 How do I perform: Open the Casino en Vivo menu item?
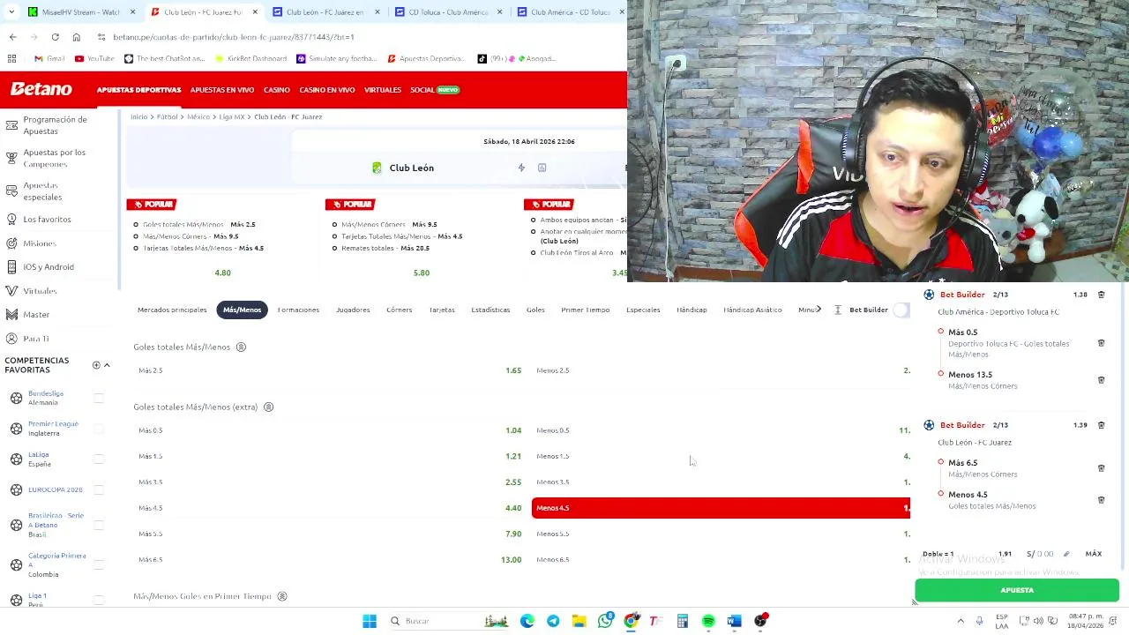pyautogui.click(x=326, y=90)
